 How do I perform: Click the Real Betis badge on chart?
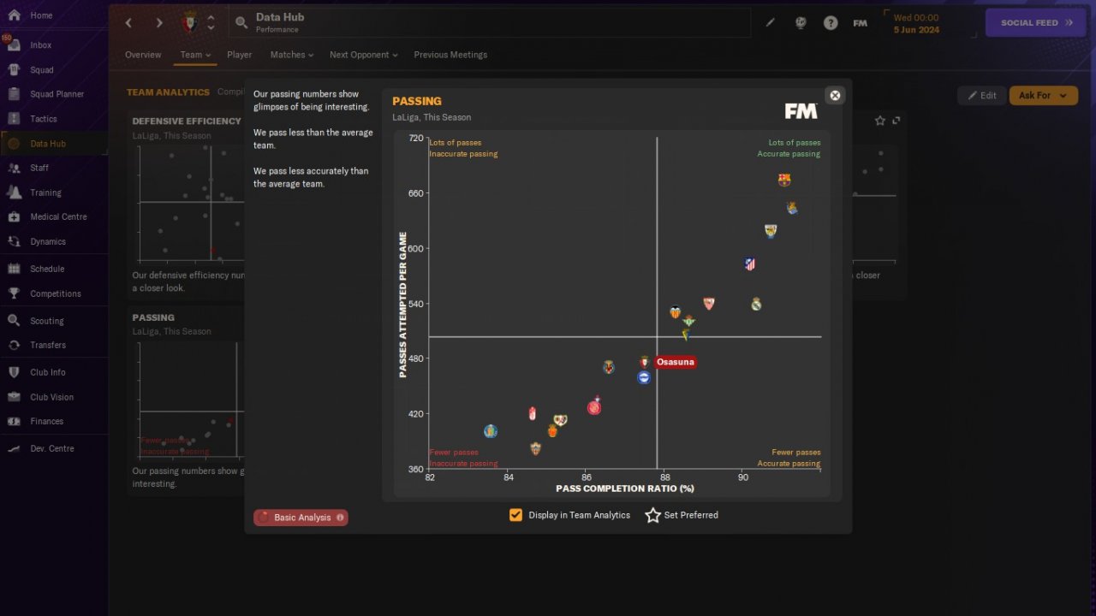coord(688,321)
